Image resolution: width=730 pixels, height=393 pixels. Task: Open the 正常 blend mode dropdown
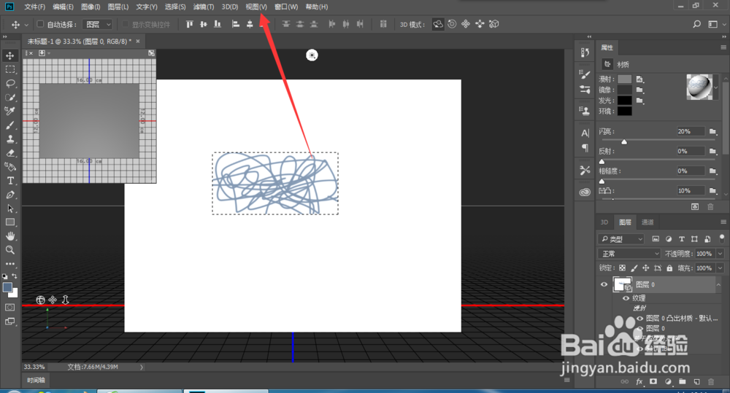pos(629,254)
